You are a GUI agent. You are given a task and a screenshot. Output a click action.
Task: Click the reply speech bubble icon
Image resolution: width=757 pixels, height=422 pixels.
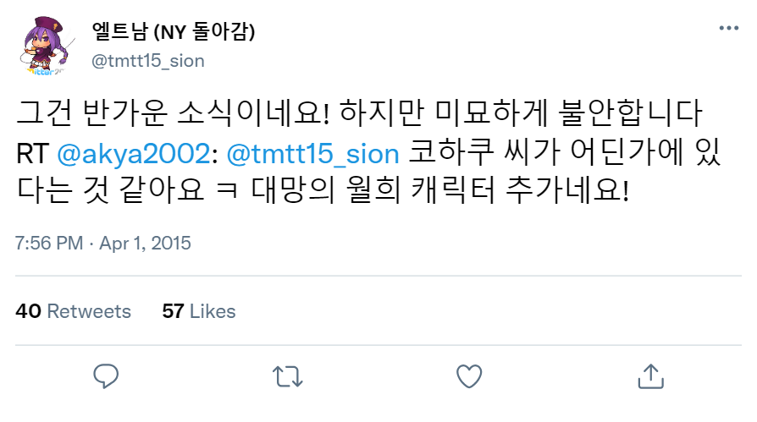point(106,376)
